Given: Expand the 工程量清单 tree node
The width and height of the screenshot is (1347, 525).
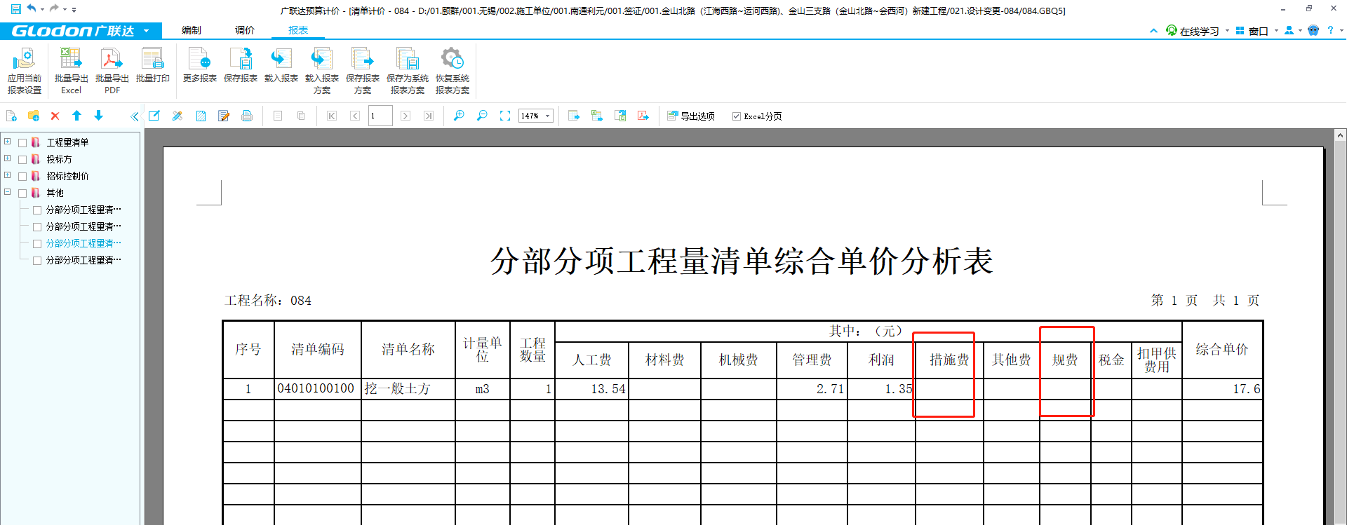Looking at the screenshot, I should pos(7,142).
